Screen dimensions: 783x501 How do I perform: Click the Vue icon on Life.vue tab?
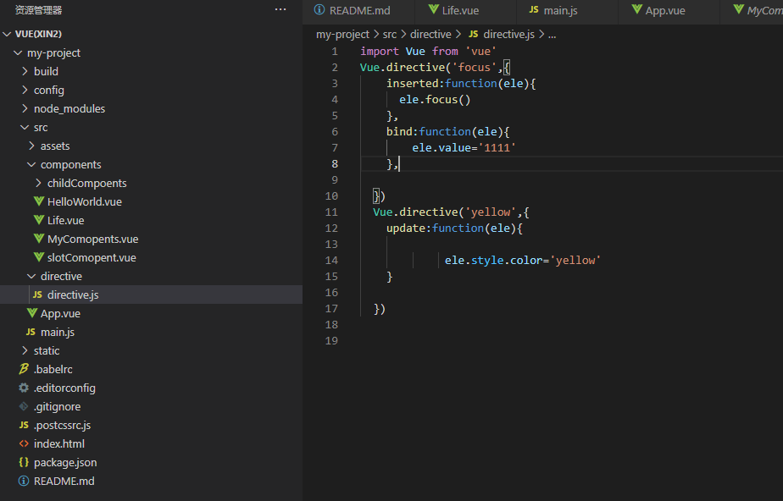[434, 9]
